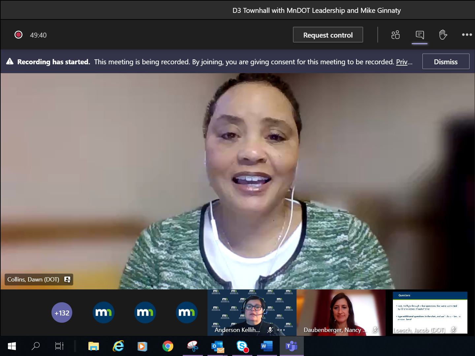Select the first MnDOT participant avatar
The width and height of the screenshot is (475, 356).
(x=104, y=312)
